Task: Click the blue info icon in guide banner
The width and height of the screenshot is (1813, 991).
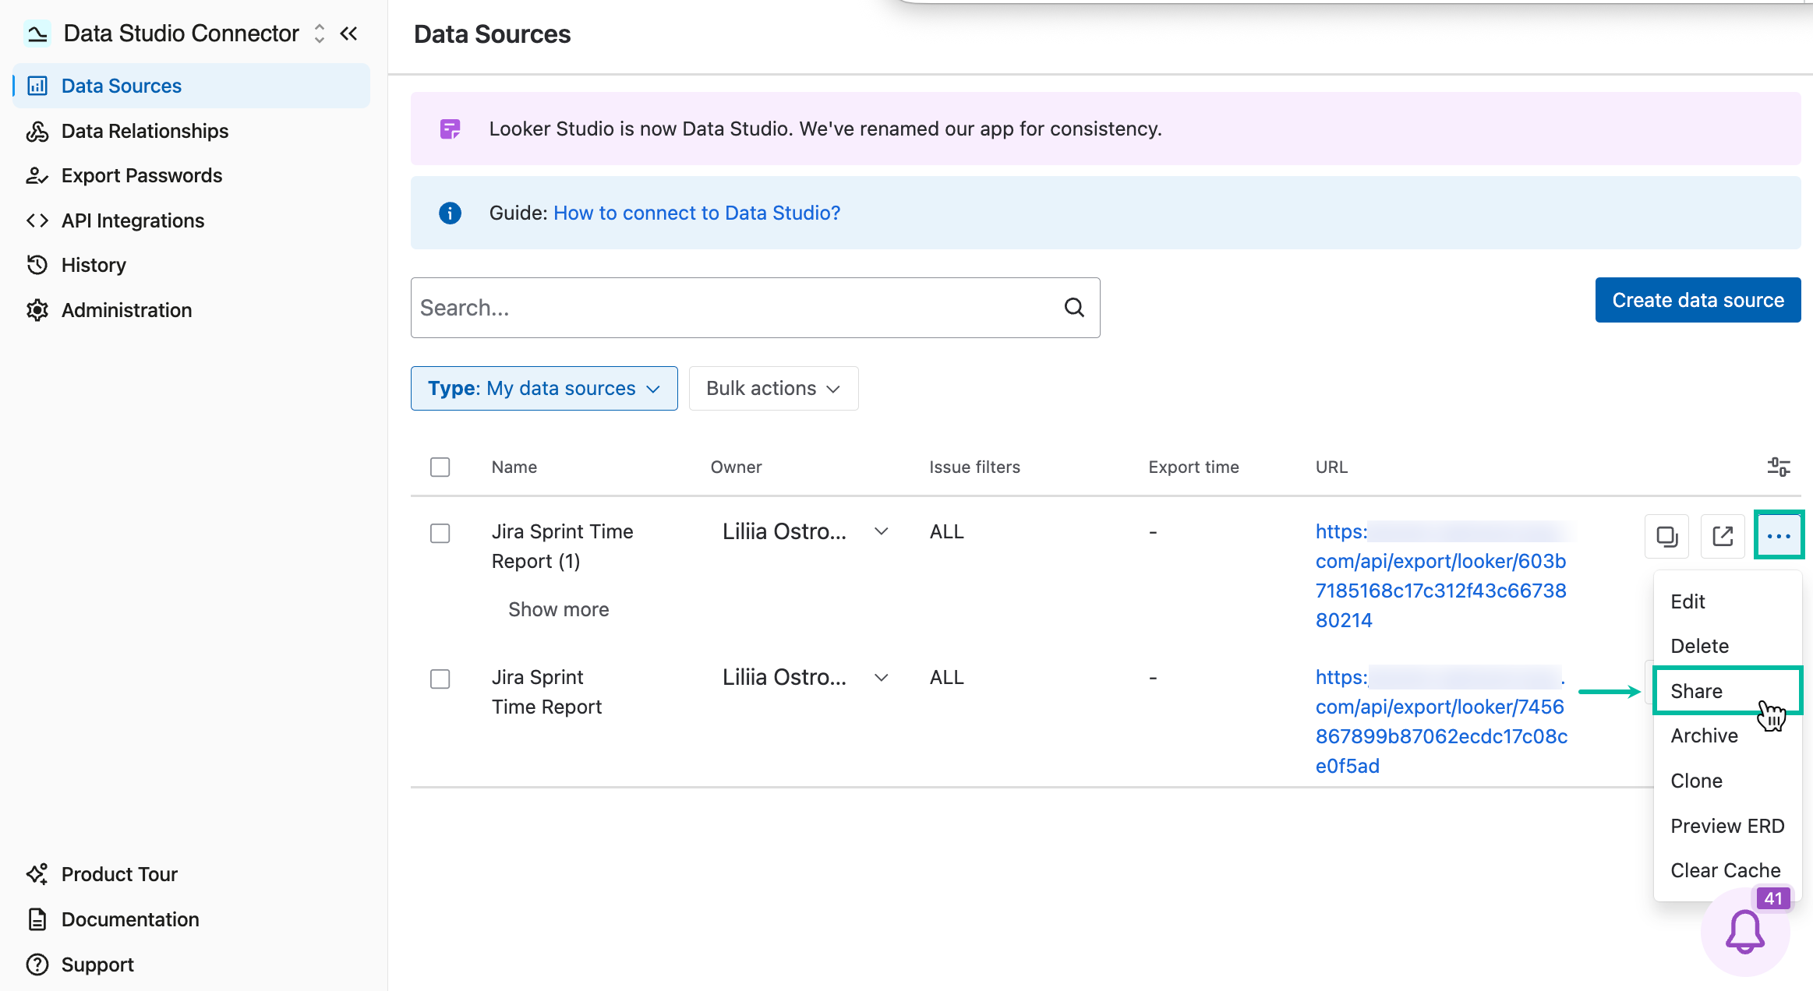Action: click(x=450, y=213)
